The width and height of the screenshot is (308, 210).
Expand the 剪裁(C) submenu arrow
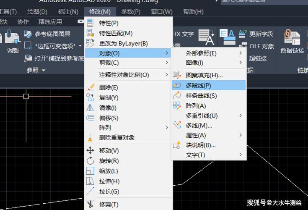167,63
